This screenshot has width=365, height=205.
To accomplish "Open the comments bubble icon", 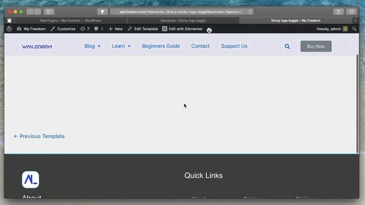I will tap(99, 29).
